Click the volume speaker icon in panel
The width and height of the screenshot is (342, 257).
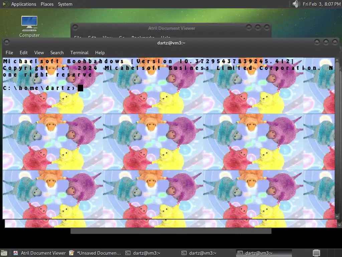pos(296,4)
